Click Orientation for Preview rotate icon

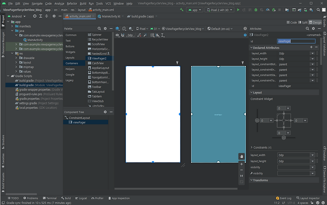click(x=124, y=29)
